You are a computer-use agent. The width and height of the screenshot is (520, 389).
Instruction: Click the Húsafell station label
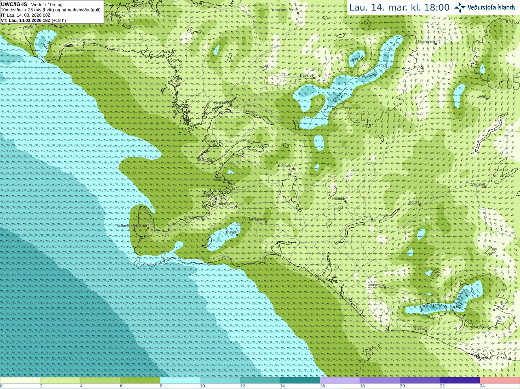click(x=307, y=76)
